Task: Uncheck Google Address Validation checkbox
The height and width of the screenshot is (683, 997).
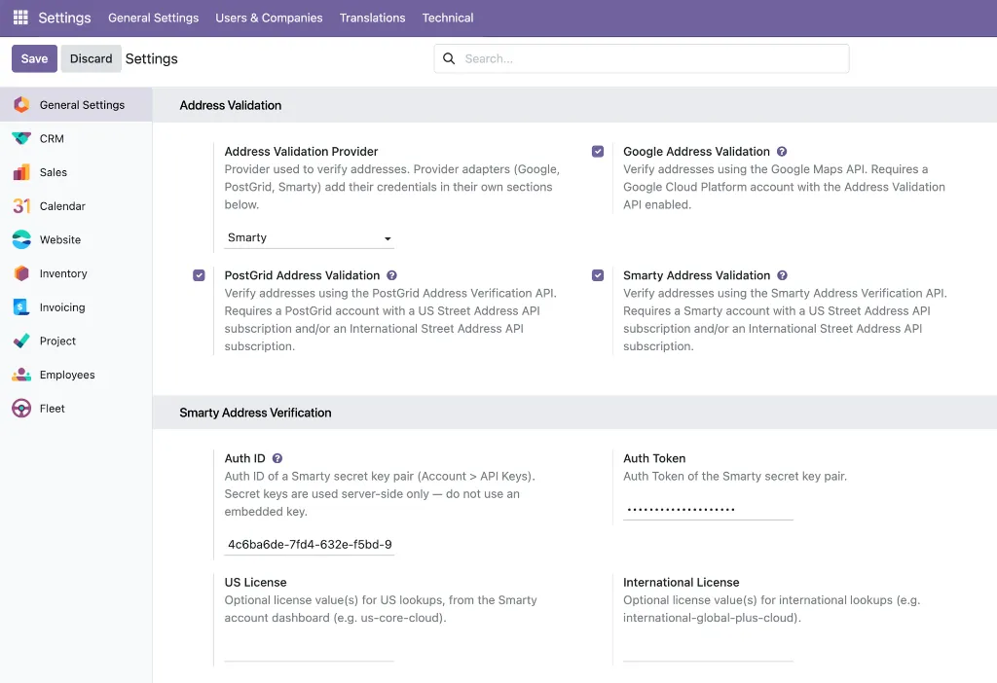Action: click(x=598, y=151)
